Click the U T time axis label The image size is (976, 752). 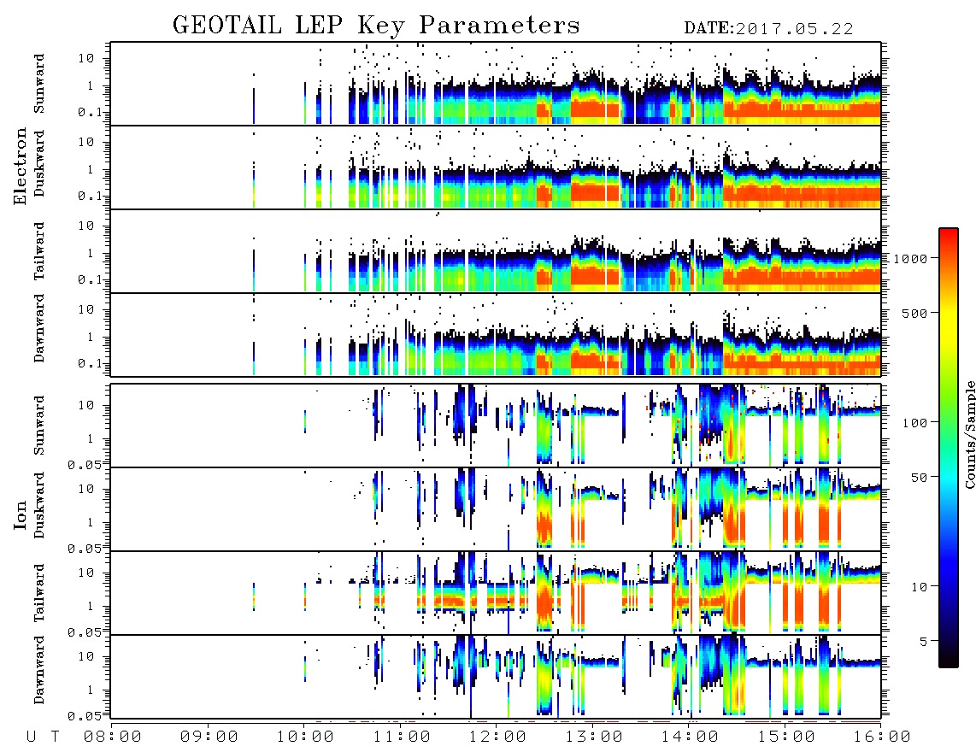[43, 737]
